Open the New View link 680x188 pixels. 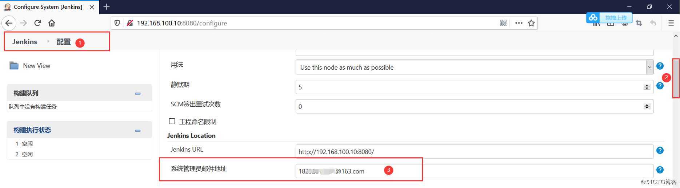coord(37,66)
